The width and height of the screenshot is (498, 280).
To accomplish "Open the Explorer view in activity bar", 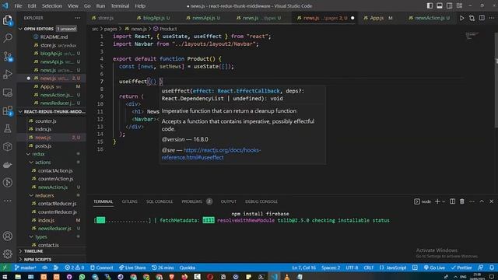I will tap(8, 21).
